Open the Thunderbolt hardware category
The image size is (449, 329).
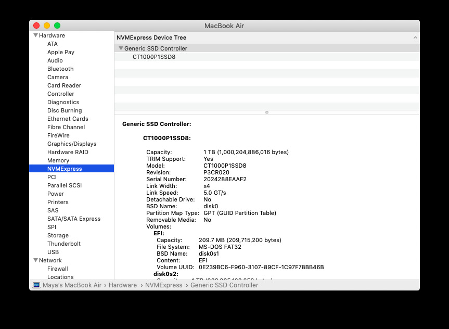pos(64,244)
